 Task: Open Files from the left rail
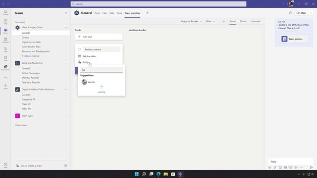tap(5, 58)
